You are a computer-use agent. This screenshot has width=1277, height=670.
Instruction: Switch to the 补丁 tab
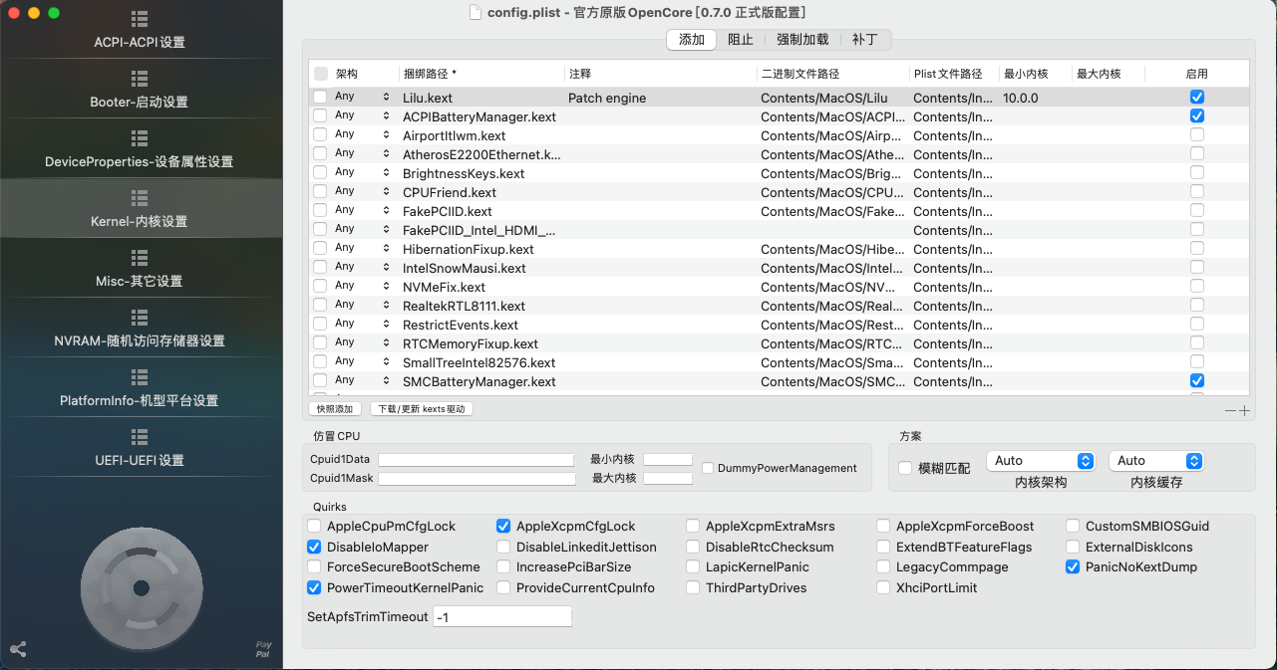click(865, 40)
